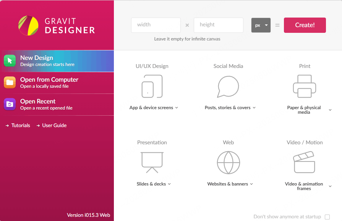The width and height of the screenshot is (342, 221).
Task: Click the orange Open from Computer folder icon
Action: pos(10,82)
